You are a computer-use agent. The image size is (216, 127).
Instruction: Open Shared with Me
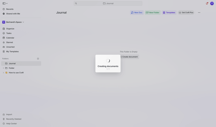13,14
